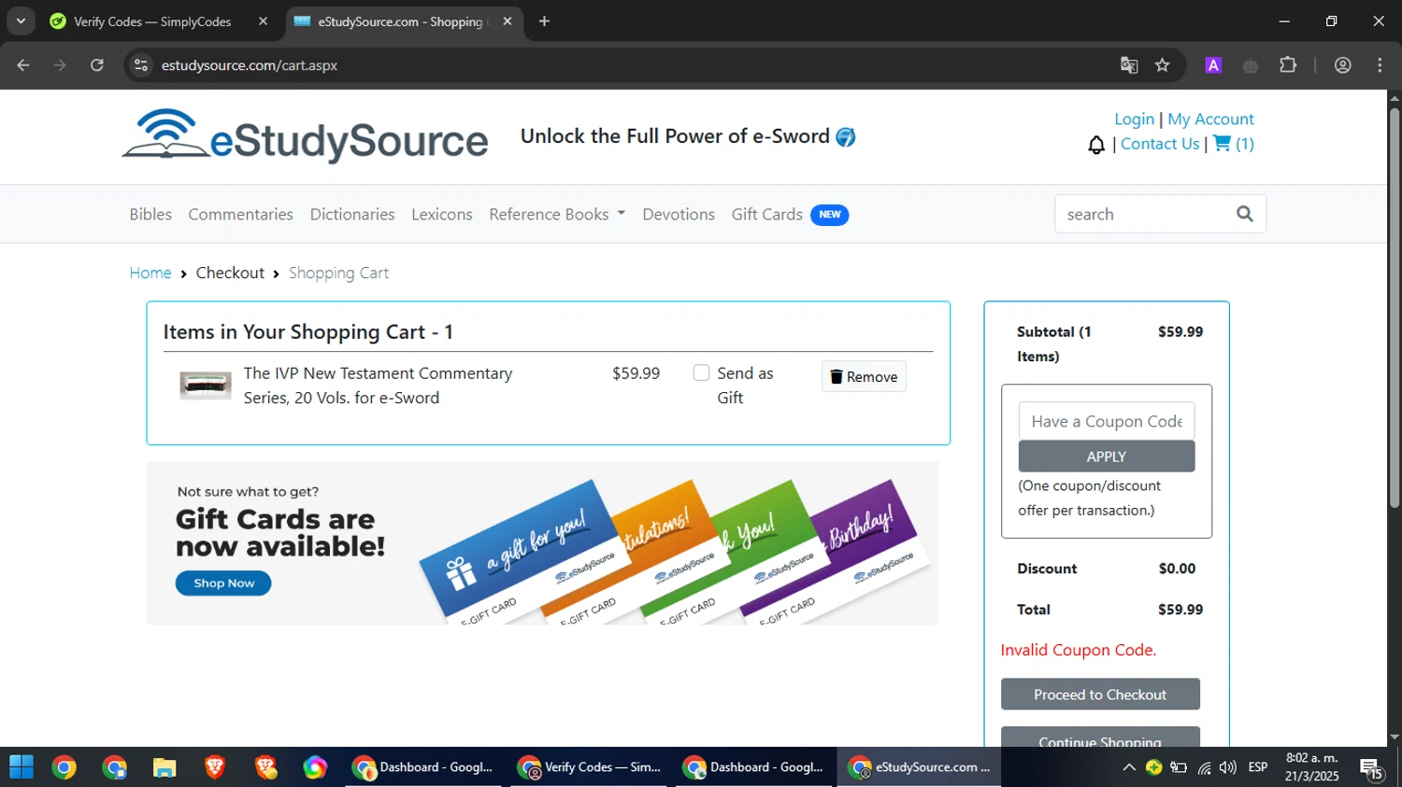1402x787 pixels.
Task: Open the Lexicons menu
Action: coord(442,214)
